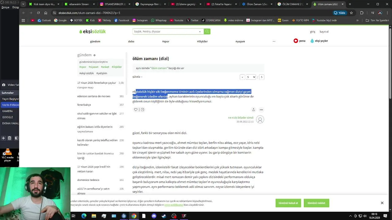
Task: Filter gündem by #siyaset tag
Action: pos(94,67)
